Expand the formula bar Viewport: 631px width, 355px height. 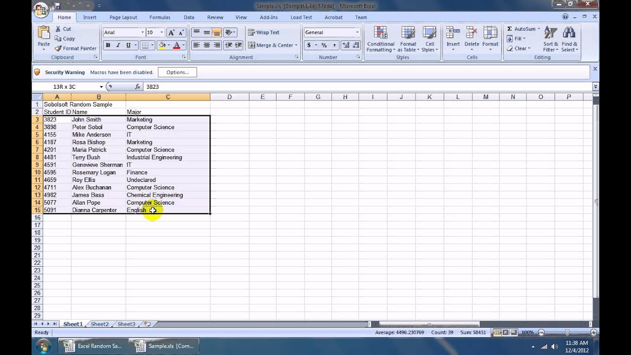point(596,87)
